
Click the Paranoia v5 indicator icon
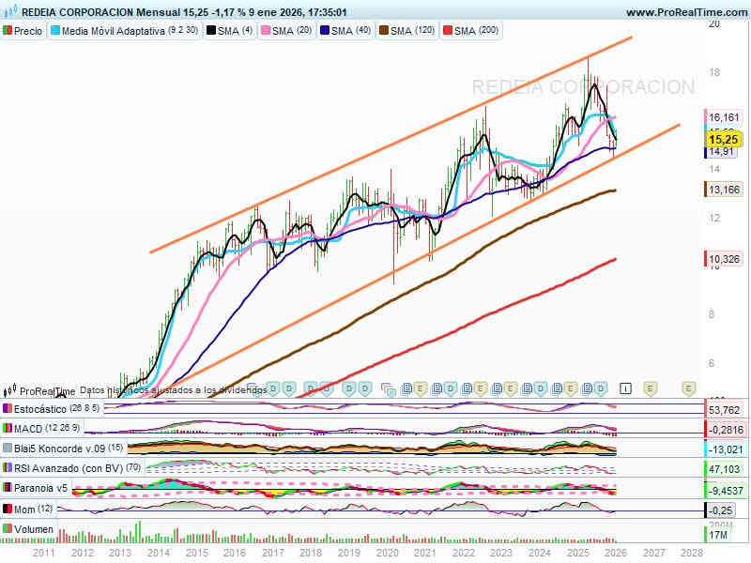[8, 488]
